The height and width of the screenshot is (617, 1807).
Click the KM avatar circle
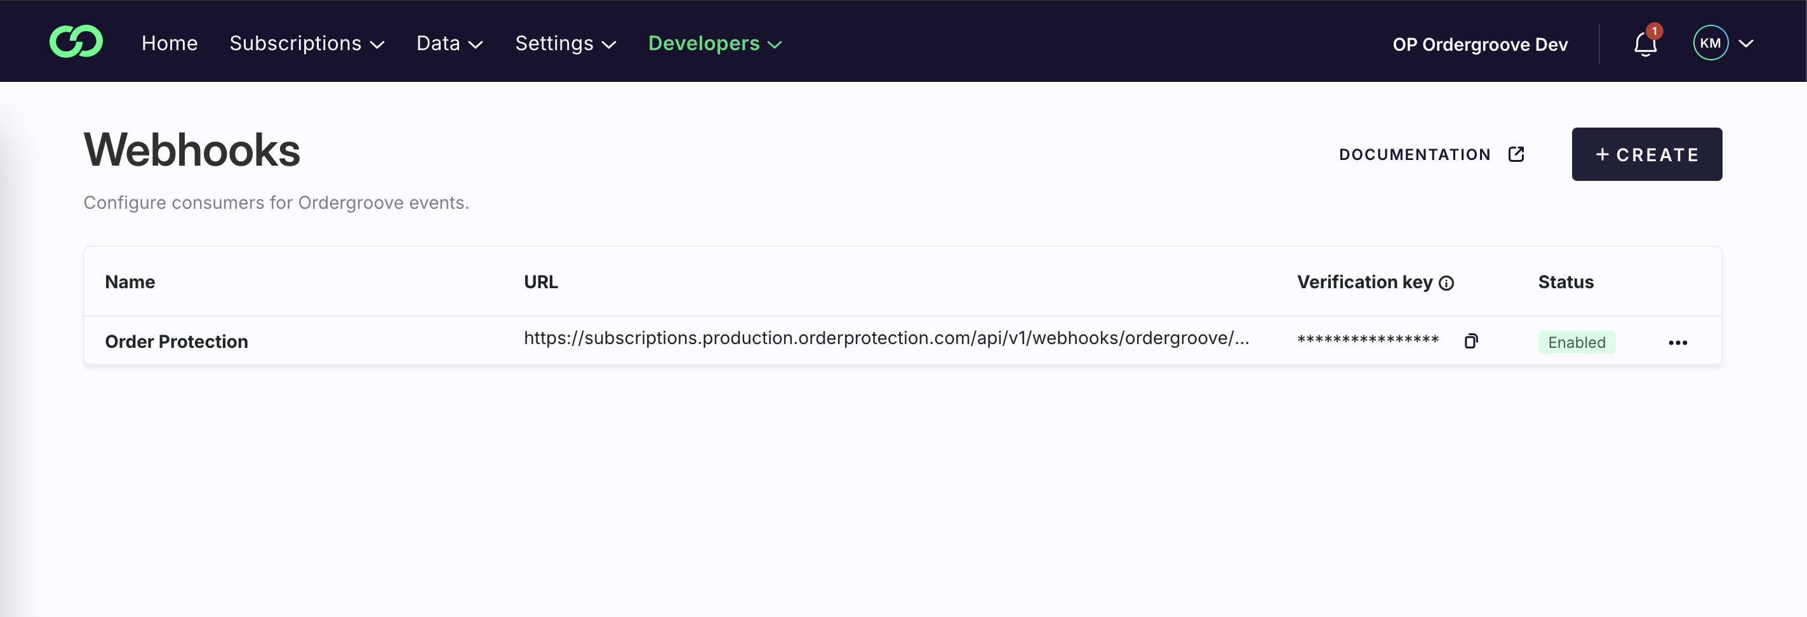(x=1710, y=43)
